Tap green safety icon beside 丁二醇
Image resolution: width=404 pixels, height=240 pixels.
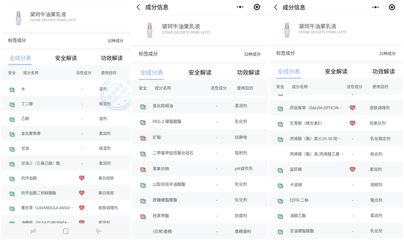[12, 104]
